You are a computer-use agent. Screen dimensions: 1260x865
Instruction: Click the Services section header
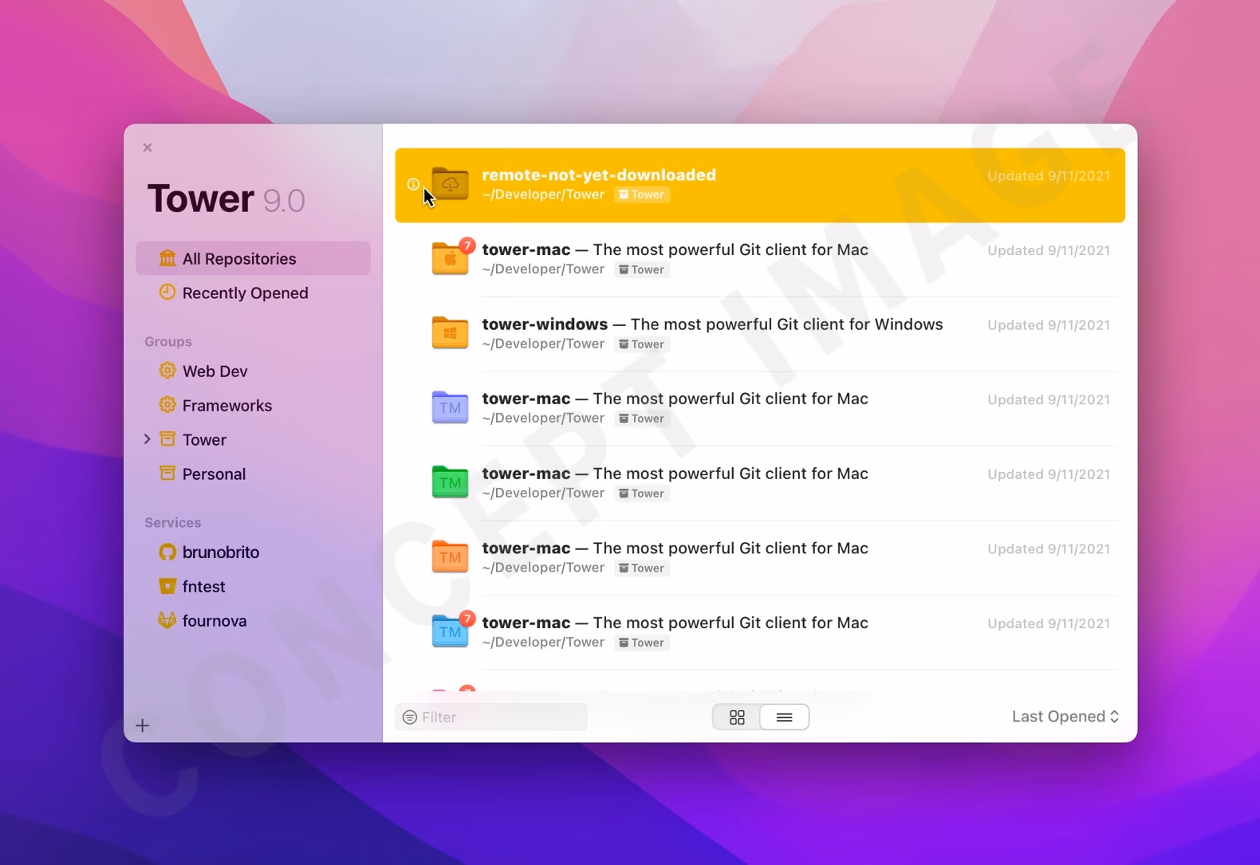pyautogui.click(x=173, y=522)
